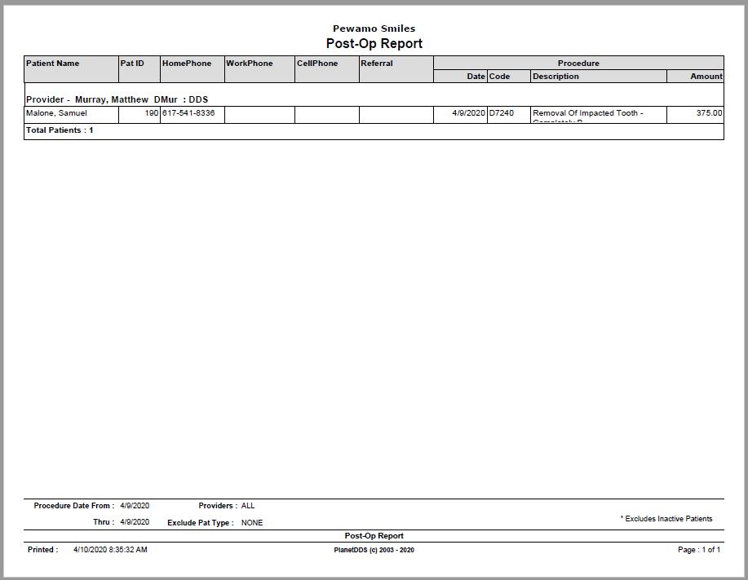This screenshot has height=580, width=748.
Task: Click the HomePhone column header
Action: point(187,64)
